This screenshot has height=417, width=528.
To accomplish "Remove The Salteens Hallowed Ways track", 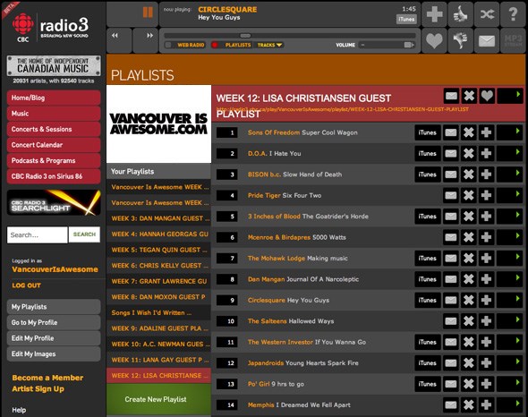I will click(x=468, y=321).
